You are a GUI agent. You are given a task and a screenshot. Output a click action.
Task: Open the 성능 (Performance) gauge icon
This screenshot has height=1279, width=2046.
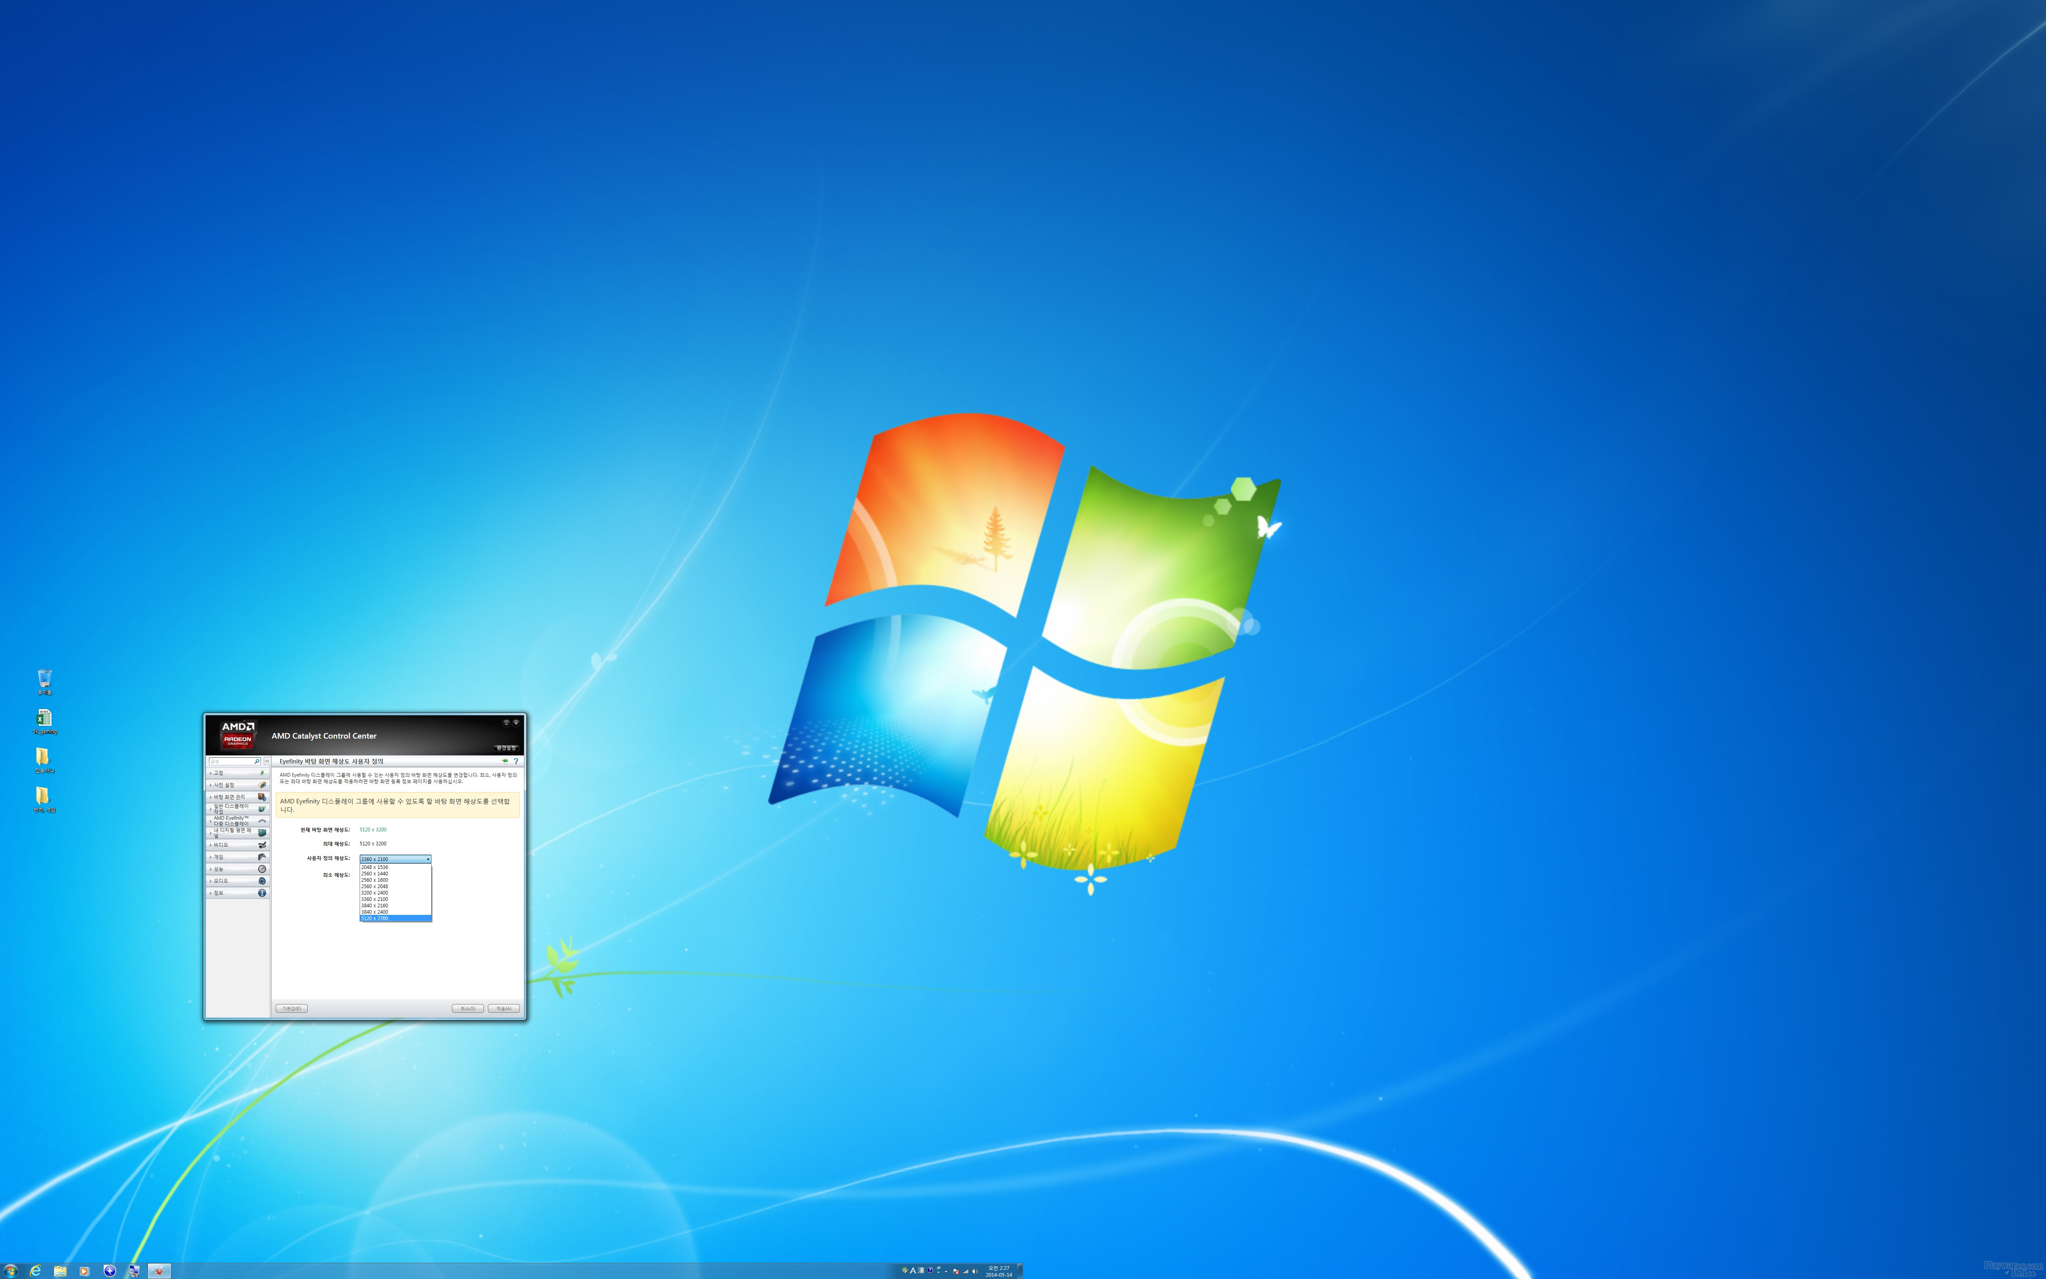(262, 869)
